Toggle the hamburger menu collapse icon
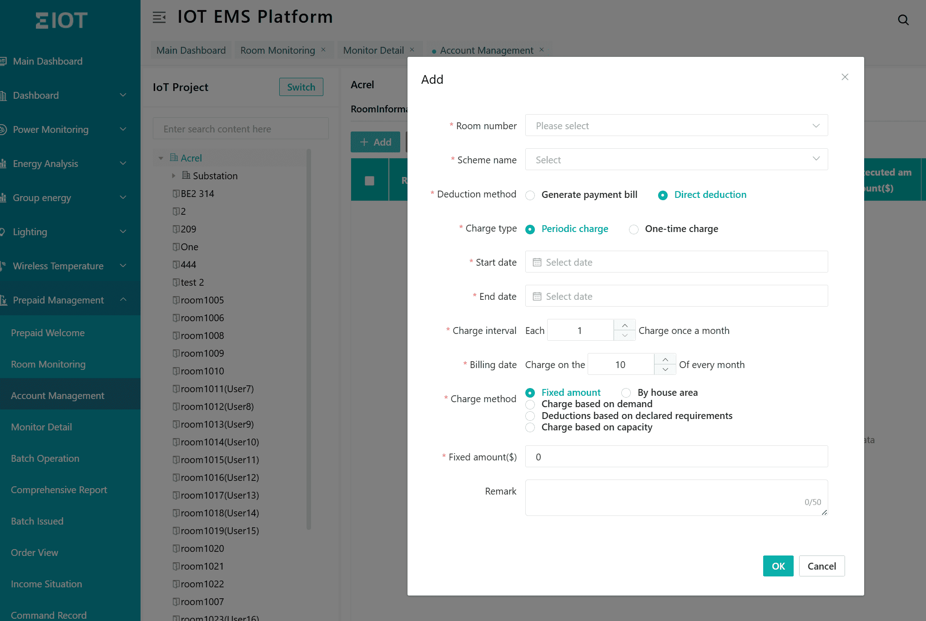This screenshot has height=621, width=926. coord(159,18)
